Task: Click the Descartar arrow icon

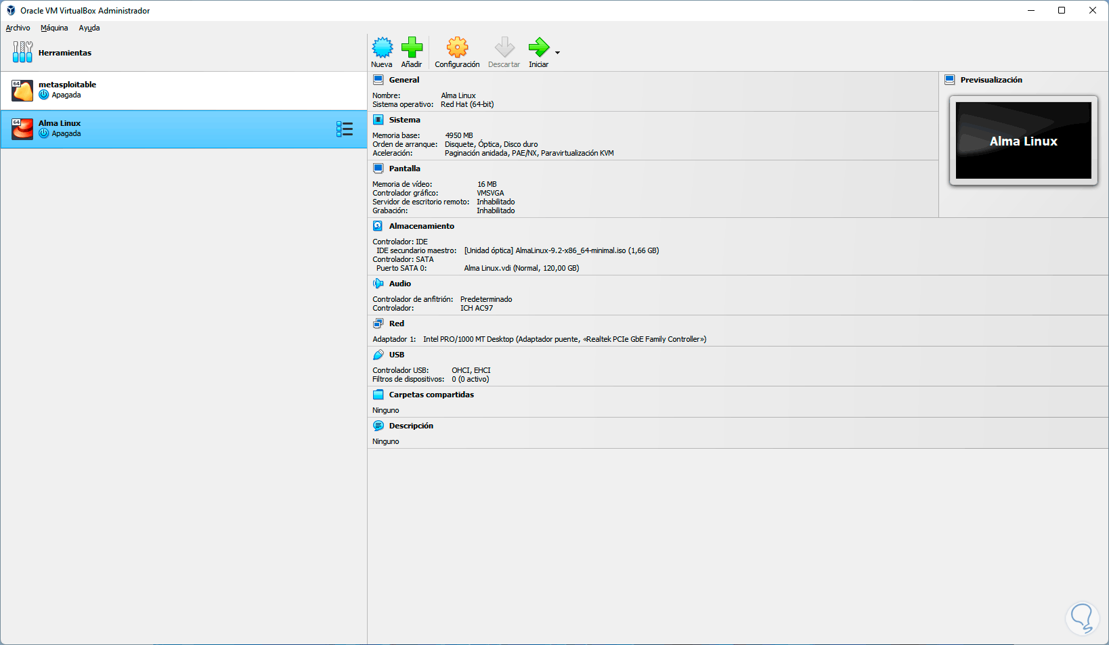Action: tap(504, 47)
